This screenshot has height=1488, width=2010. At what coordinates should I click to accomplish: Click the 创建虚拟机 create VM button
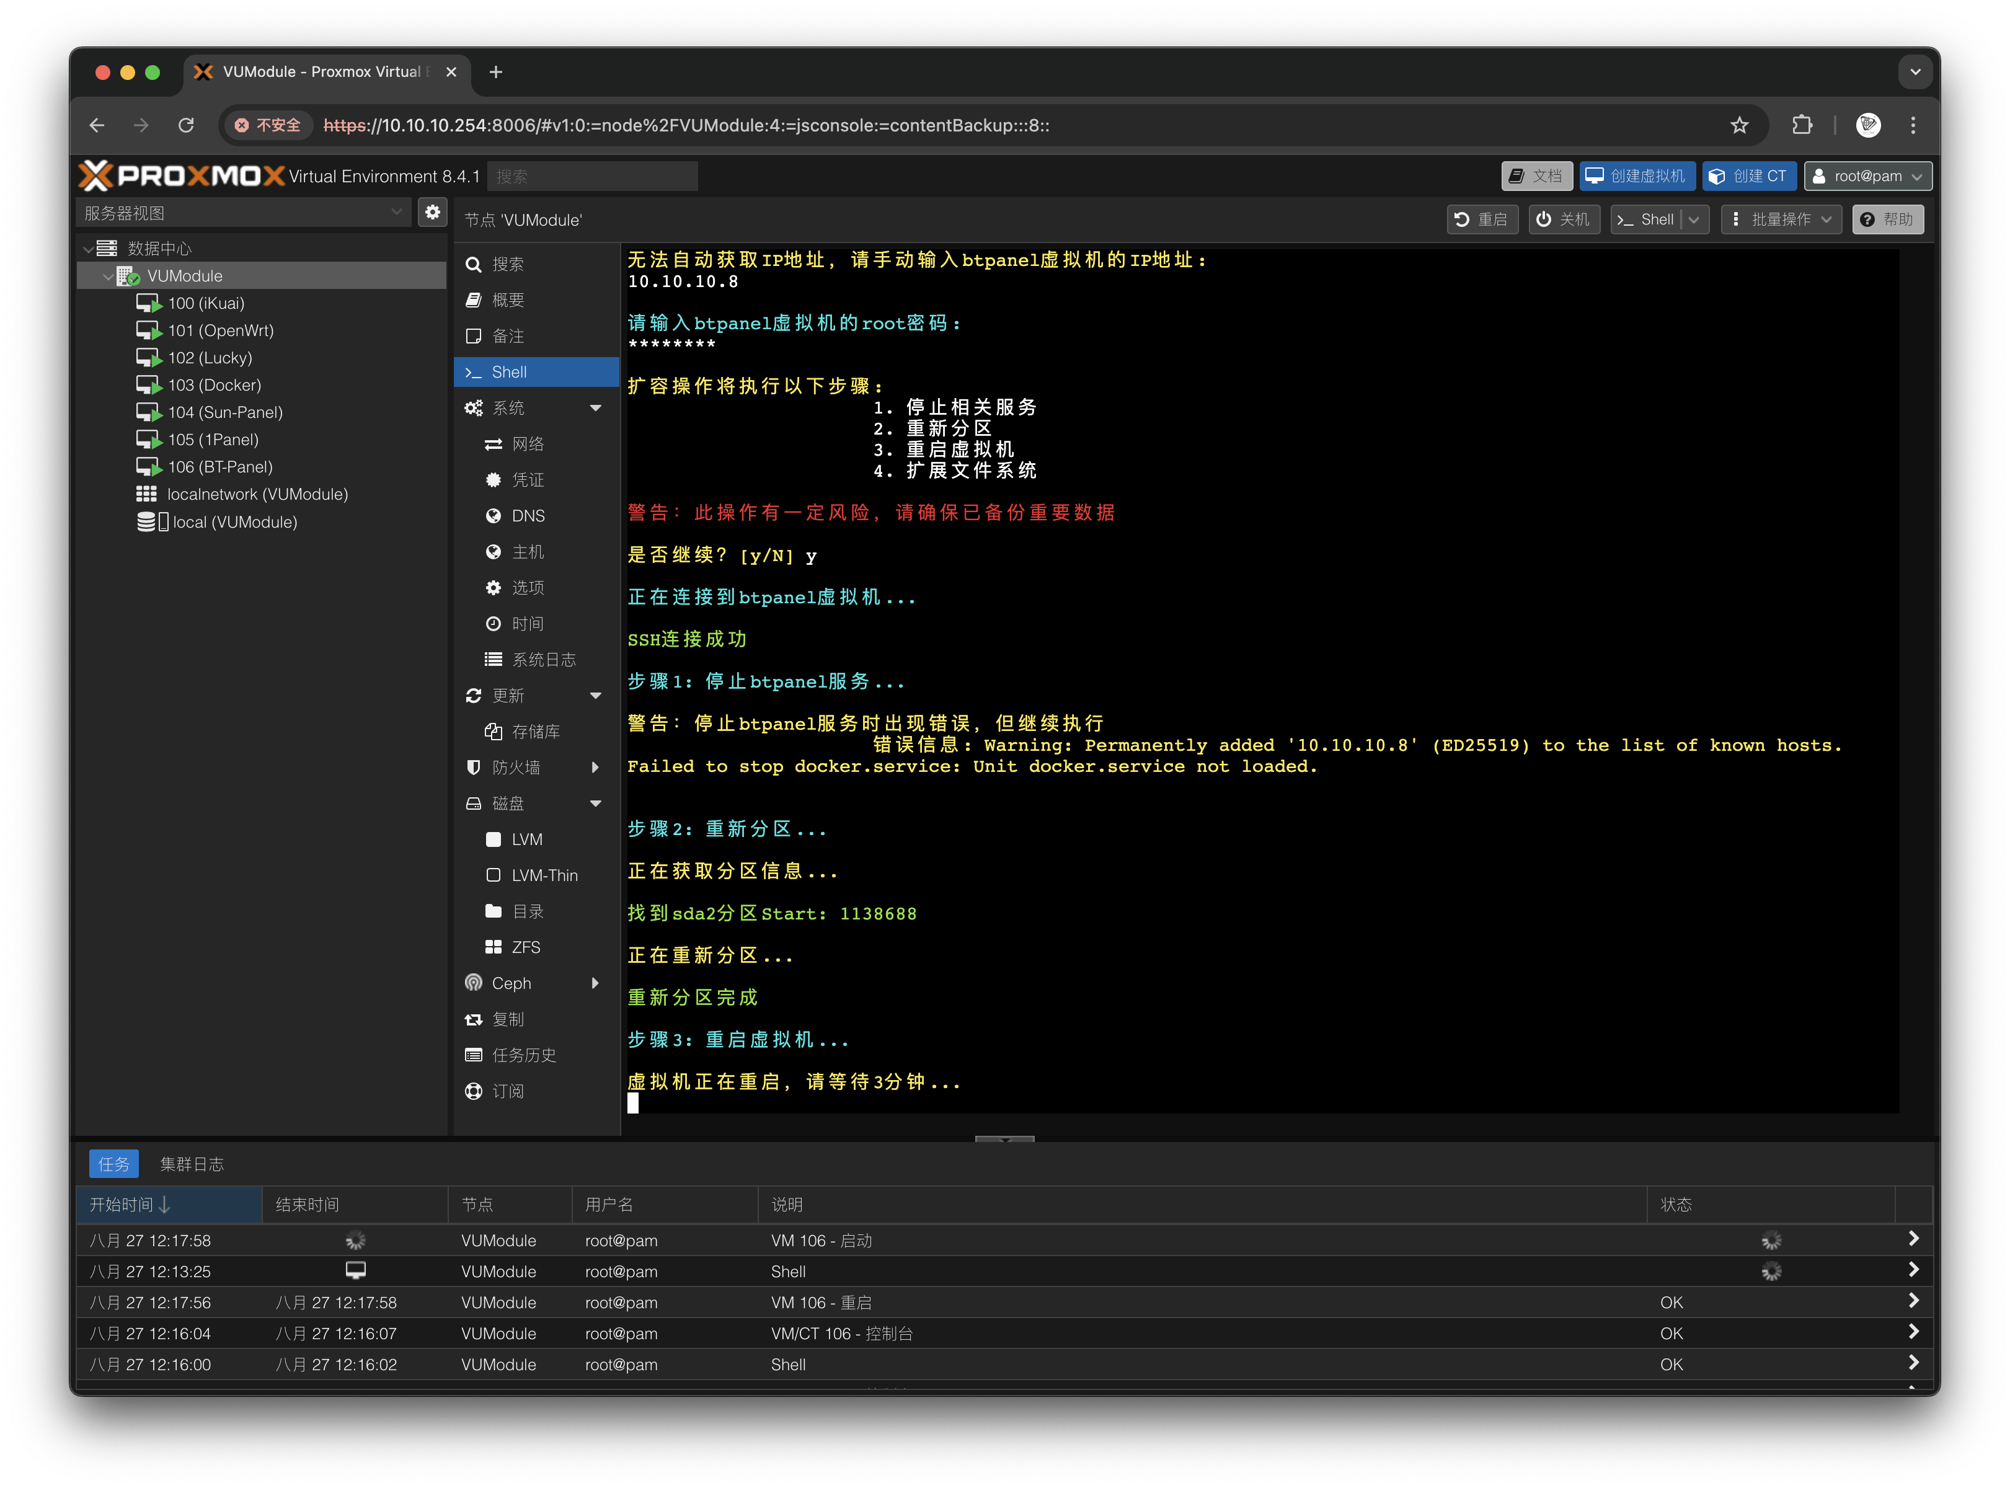1636,175
